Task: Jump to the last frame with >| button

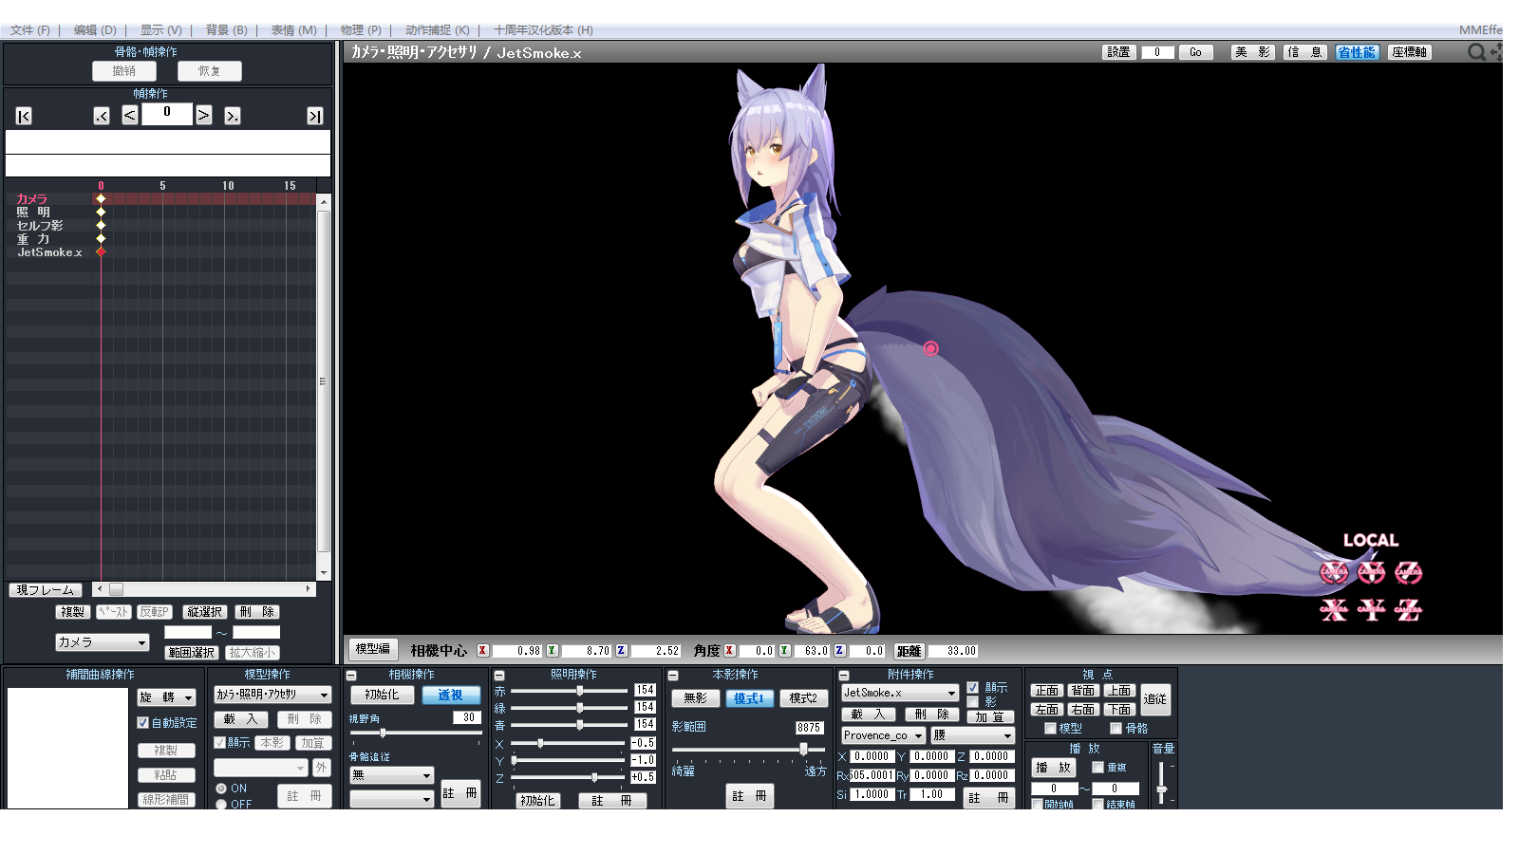Action: [315, 116]
